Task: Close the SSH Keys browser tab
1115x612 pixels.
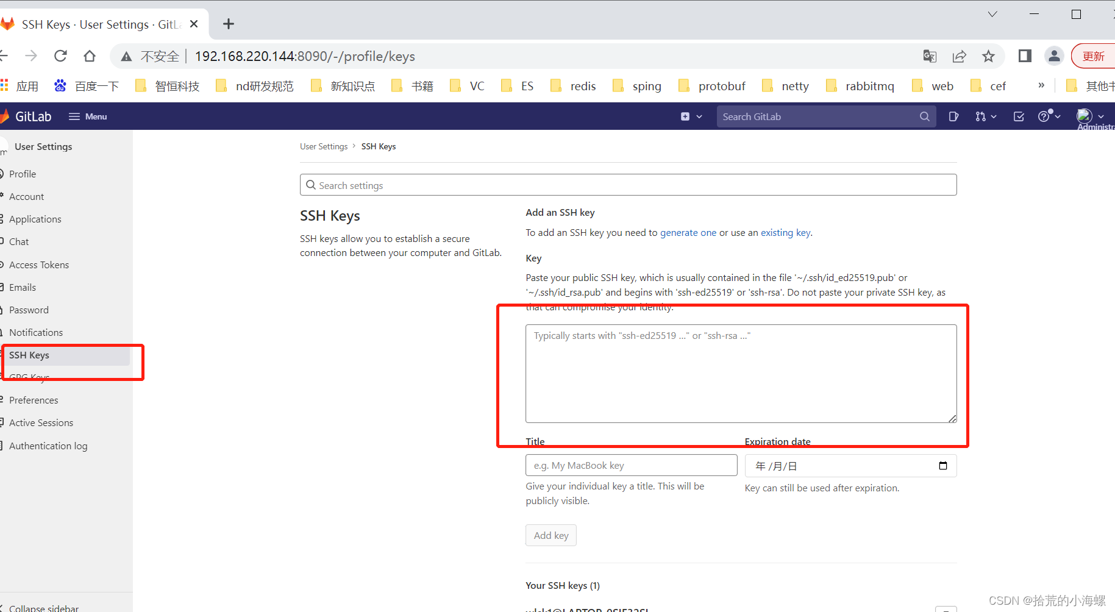Action: click(x=194, y=24)
